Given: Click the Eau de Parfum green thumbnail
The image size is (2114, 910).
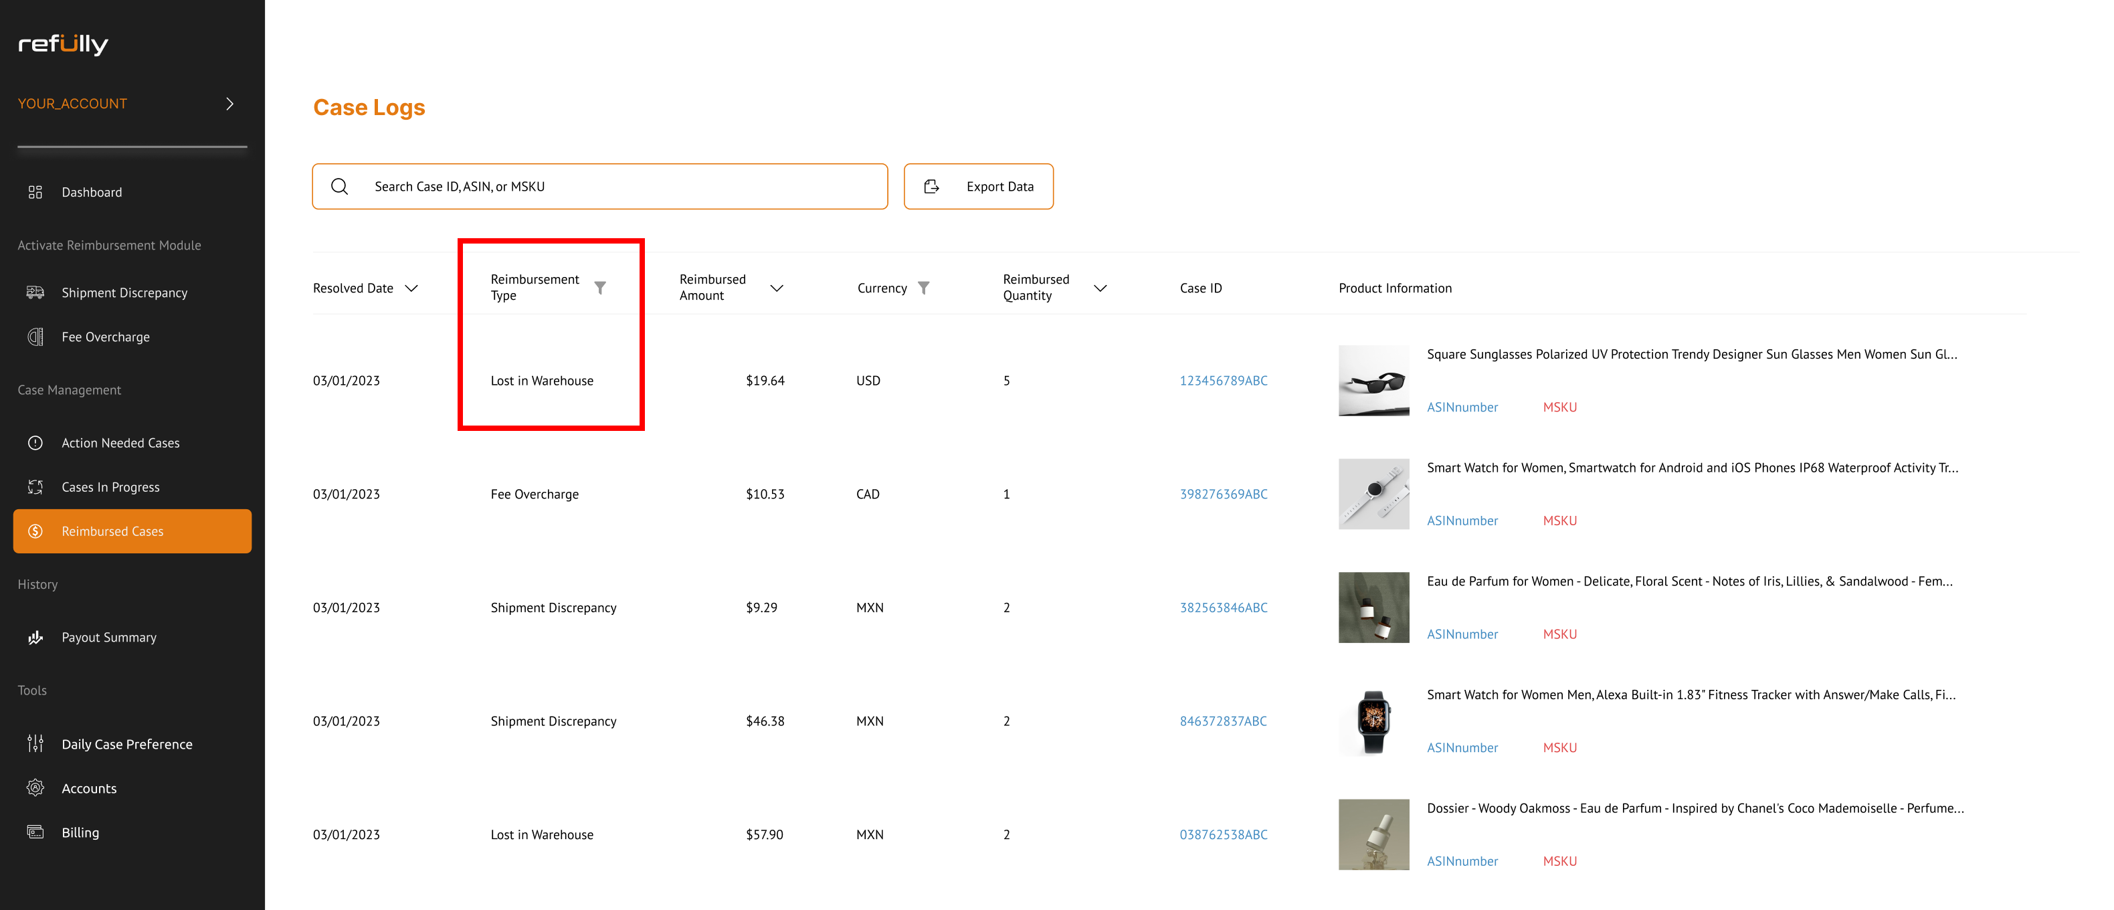Looking at the screenshot, I should (x=1374, y=608).
